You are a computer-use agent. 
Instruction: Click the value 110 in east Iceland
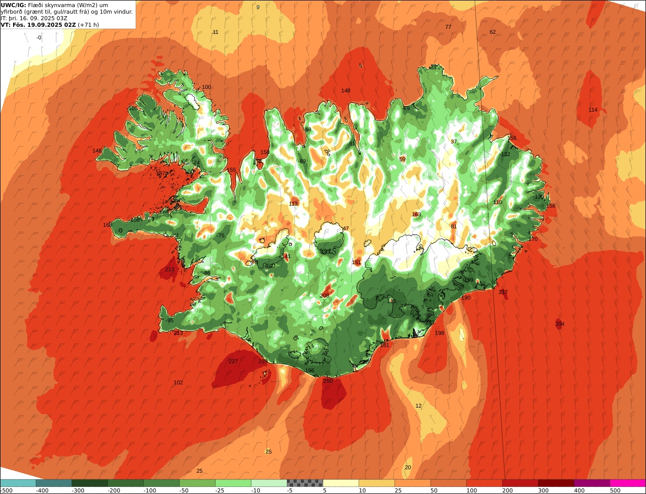[x=498, y=203]
